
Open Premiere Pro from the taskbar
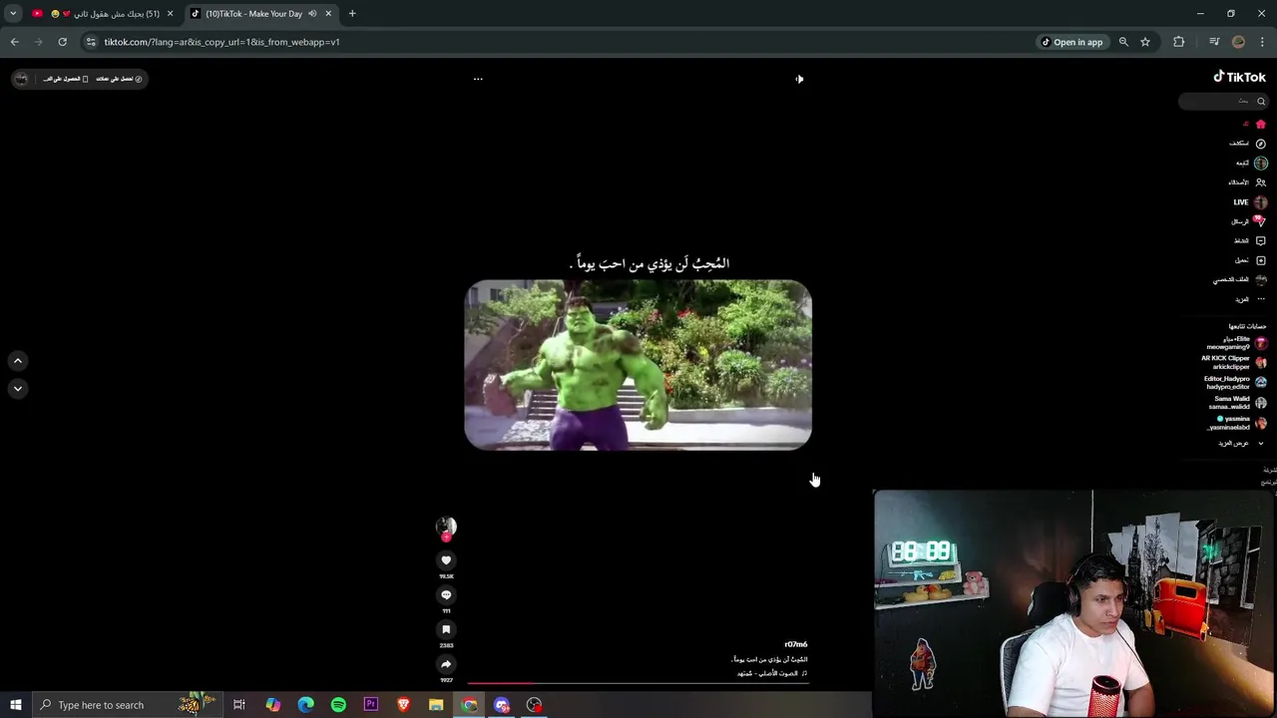pyautogui.click(x=371, y=705)
